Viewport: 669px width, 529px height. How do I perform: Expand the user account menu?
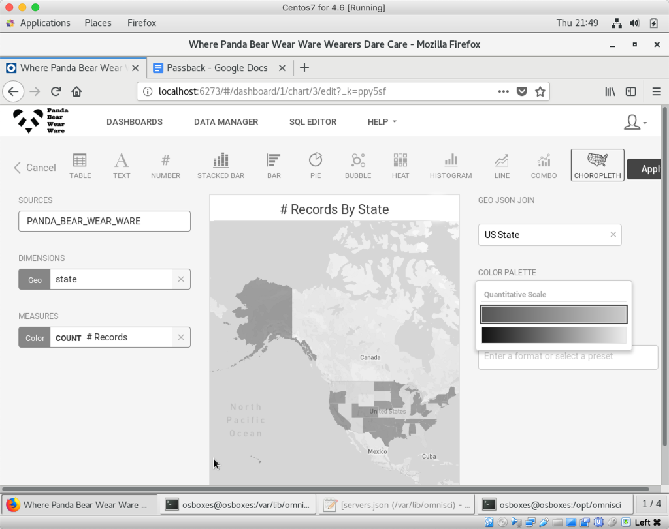(x=634, y=122)
